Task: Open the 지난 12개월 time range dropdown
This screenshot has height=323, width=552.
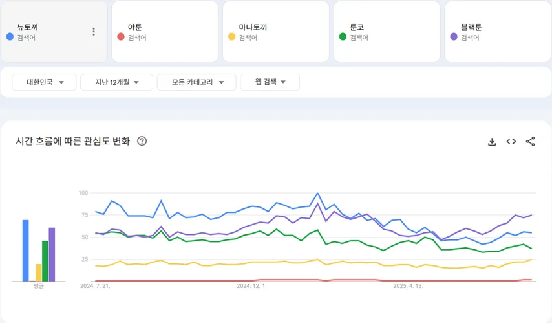Action: (117, 82)
